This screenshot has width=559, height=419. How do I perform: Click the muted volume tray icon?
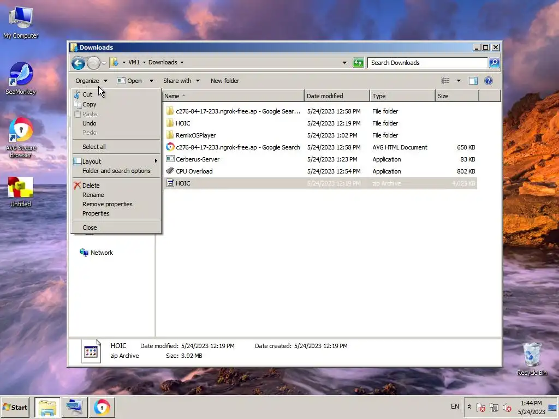coord(507,407)
